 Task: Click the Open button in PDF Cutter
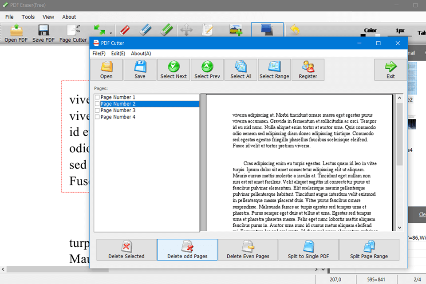click(106, 70)
